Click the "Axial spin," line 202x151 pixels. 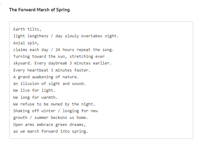[x=26, y=43]
